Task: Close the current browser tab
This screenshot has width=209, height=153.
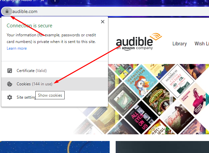Action: pos(42,1)
